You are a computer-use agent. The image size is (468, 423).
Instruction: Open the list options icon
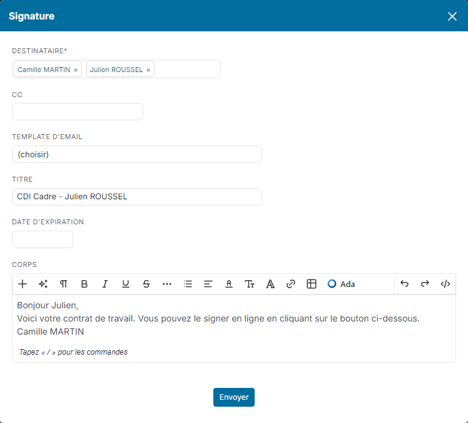[x=188, y=284]
